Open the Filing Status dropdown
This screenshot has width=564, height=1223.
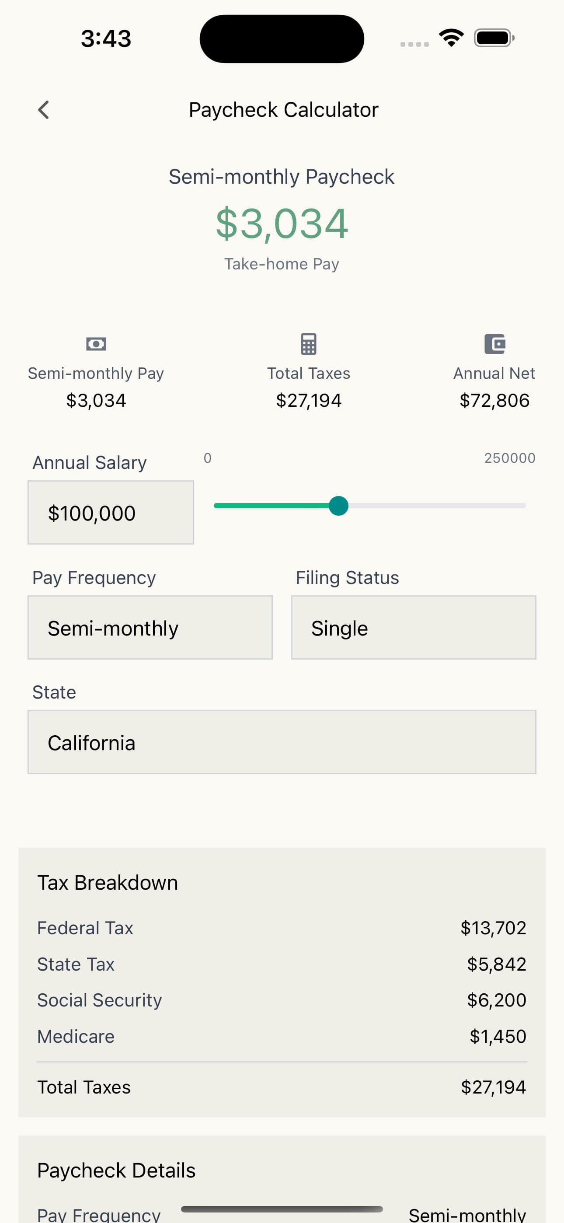tap(414, 627)
